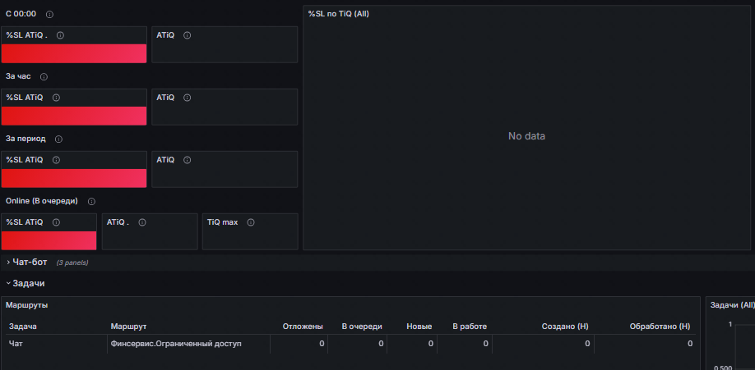Collapse the Задачи row
Image resolution: width=755 pixels, height=370 pixels.
point(25,284)
